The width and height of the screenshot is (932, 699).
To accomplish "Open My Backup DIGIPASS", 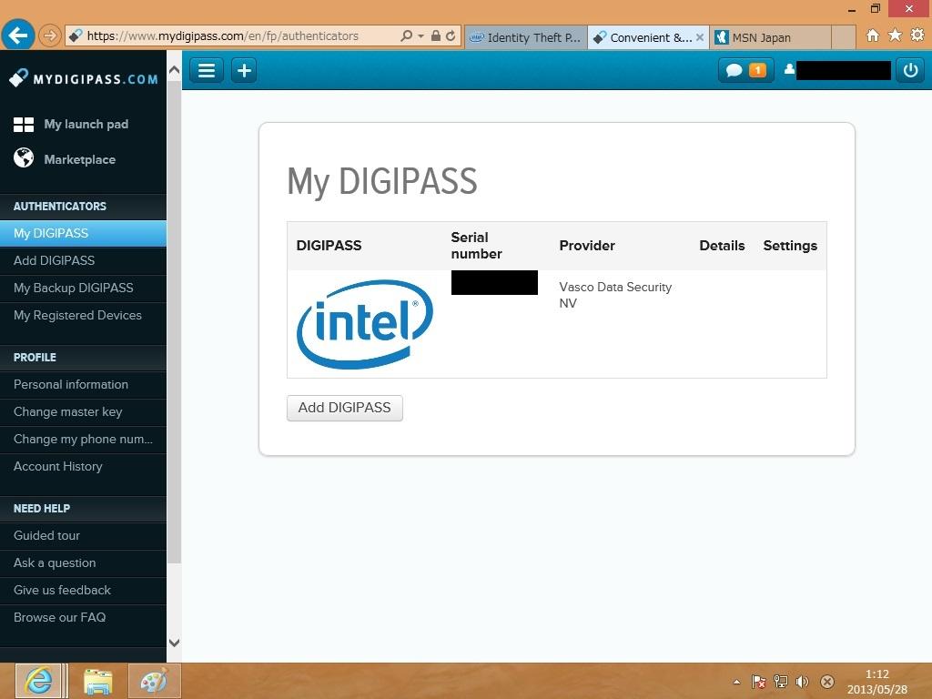I will (83, 288).
